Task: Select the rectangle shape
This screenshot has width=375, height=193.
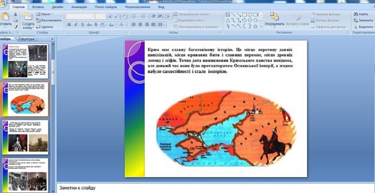Action: pos(244,14)
